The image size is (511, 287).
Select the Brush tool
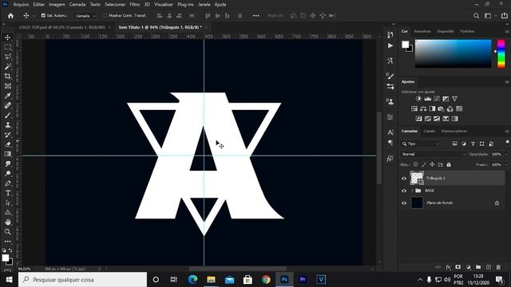click(7, 115)
